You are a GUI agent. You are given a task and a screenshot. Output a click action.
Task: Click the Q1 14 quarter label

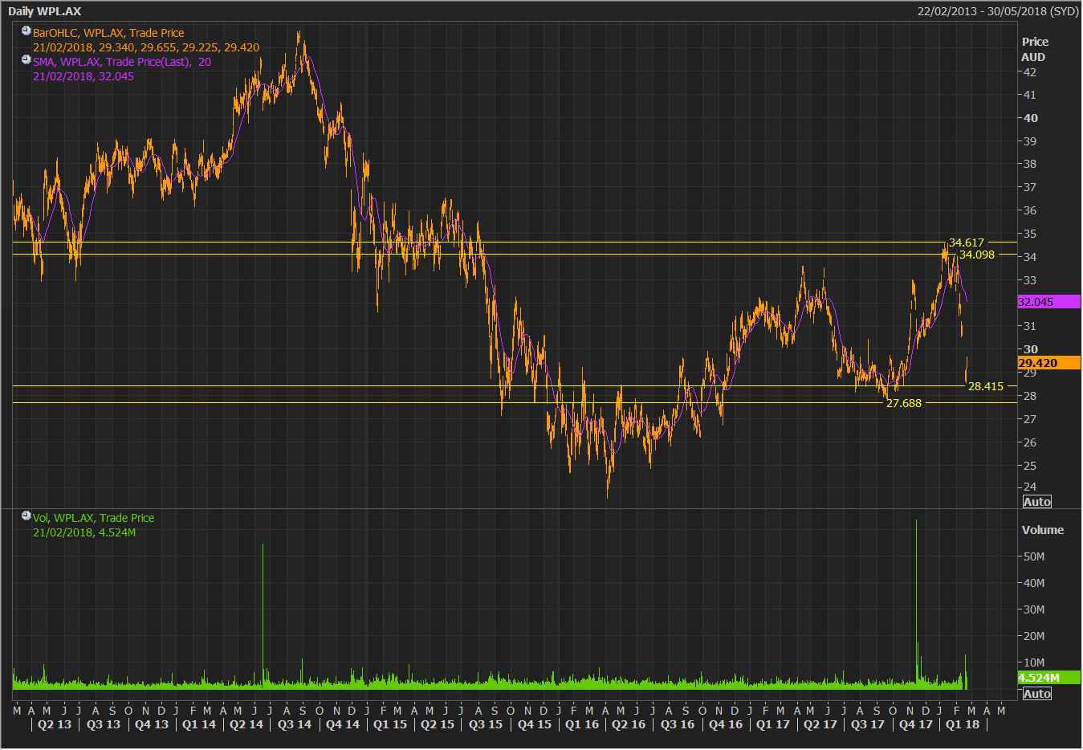[199, 724]
